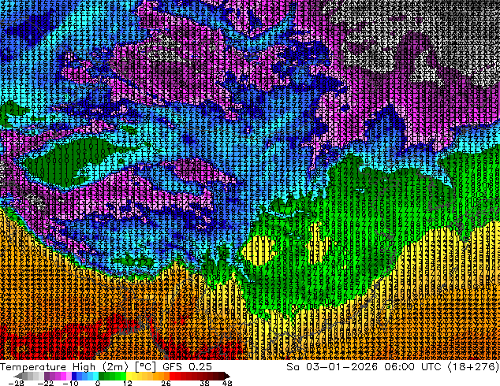The image size is (500, 386).
Task: Click the '-28' legend value
Action: click(16, 383)
